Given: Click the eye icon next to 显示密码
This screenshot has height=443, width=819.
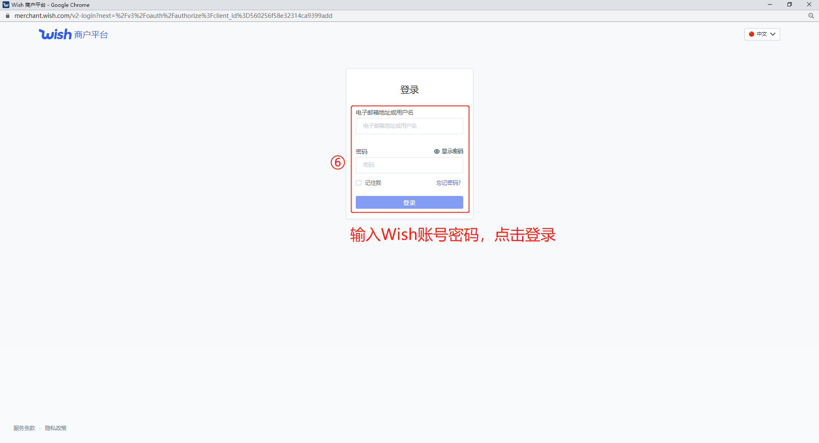Looking at the screenshot, I should 436,151.
